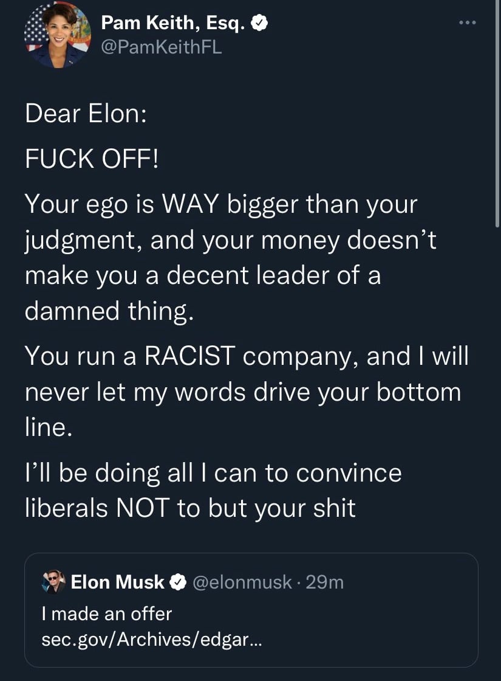
Task: Open the quoted tweet card's empty area
Action: pos(377,626)
